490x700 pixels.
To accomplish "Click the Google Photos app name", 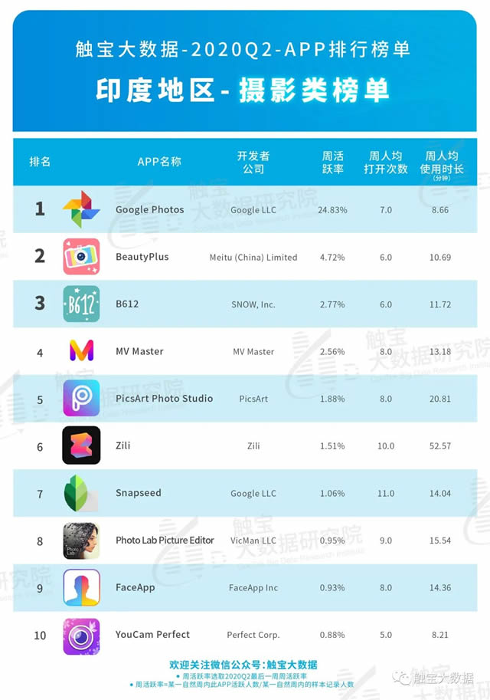I will coord(149,209).
